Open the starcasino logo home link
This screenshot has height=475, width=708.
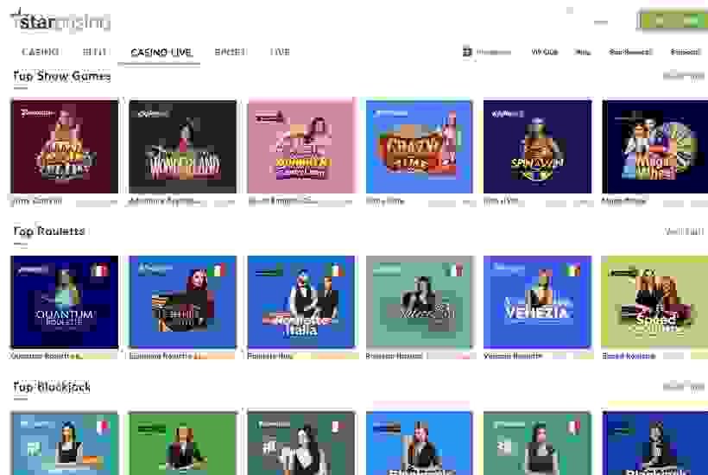coord(61,22)
